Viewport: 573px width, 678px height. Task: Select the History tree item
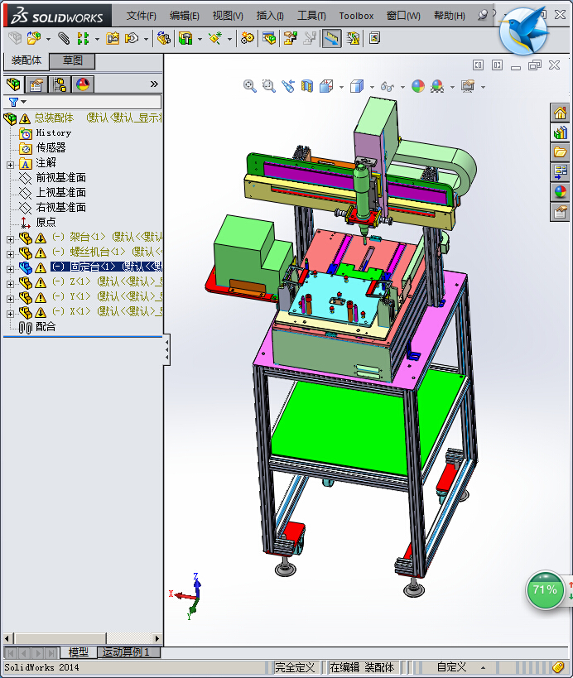coord(53,132)
